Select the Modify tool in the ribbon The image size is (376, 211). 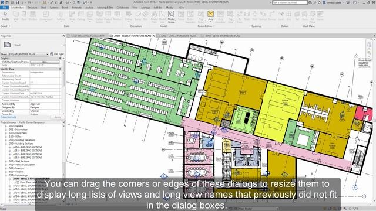[5, 16]
